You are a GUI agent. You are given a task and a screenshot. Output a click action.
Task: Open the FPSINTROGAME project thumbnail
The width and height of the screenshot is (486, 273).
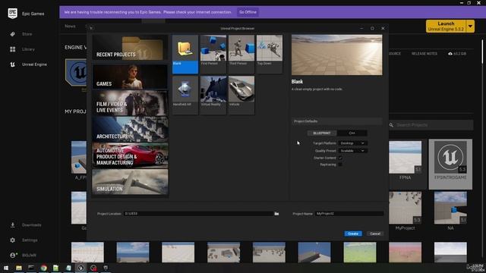(x=450, y=157)
